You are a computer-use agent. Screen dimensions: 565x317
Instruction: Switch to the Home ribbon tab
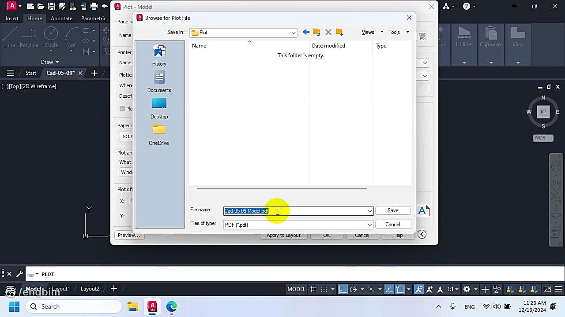(x=34, y=18)
